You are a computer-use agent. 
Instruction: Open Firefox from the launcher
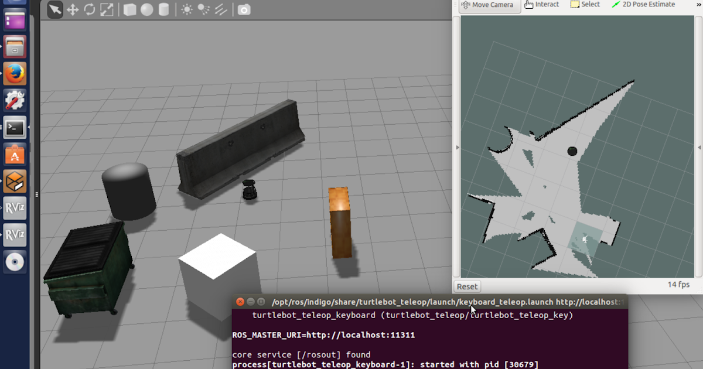click(15, 74)
